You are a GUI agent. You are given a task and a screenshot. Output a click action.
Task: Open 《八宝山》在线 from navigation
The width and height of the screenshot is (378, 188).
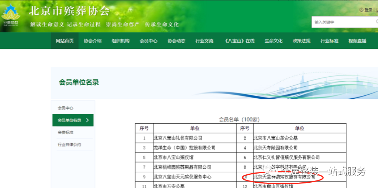[239, 41]
